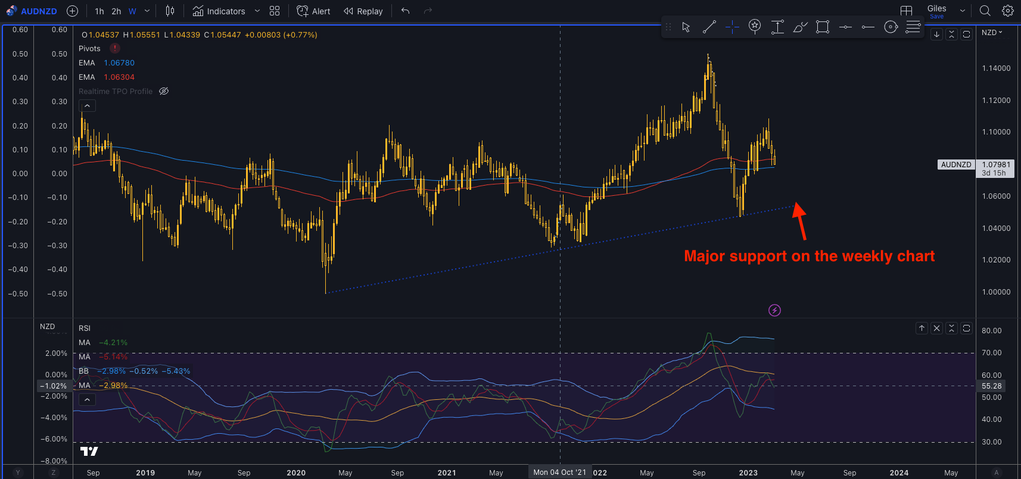1021x479 pixels.
Task: Maximize the RSI pane
Action: (x=967, y=328)
